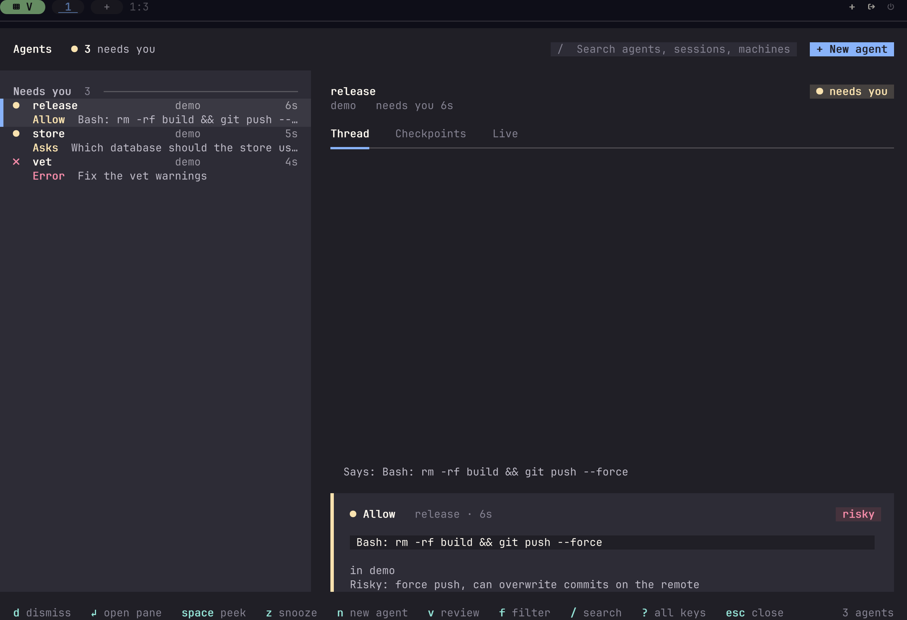Click the z snooze shortcut hint
The width and height of the screenshot is (907, 620).
292,613
